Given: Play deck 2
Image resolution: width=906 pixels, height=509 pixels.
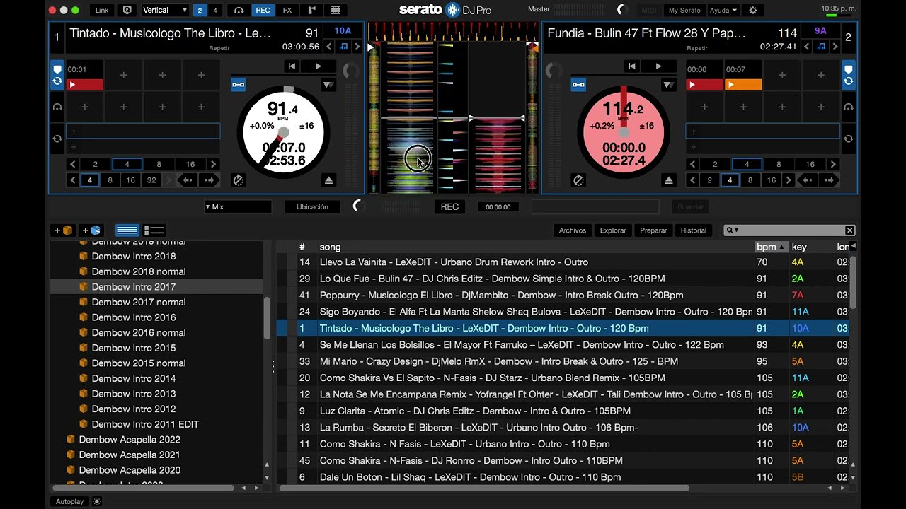Looking at the screenshot, I should [x=658, y=66].
